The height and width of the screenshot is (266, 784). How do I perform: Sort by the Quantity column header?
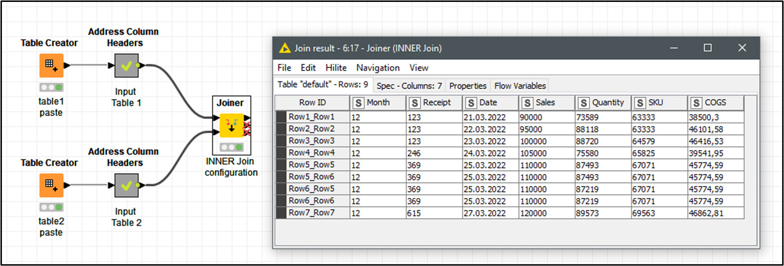pyautogui.click(x=603, y=103)
